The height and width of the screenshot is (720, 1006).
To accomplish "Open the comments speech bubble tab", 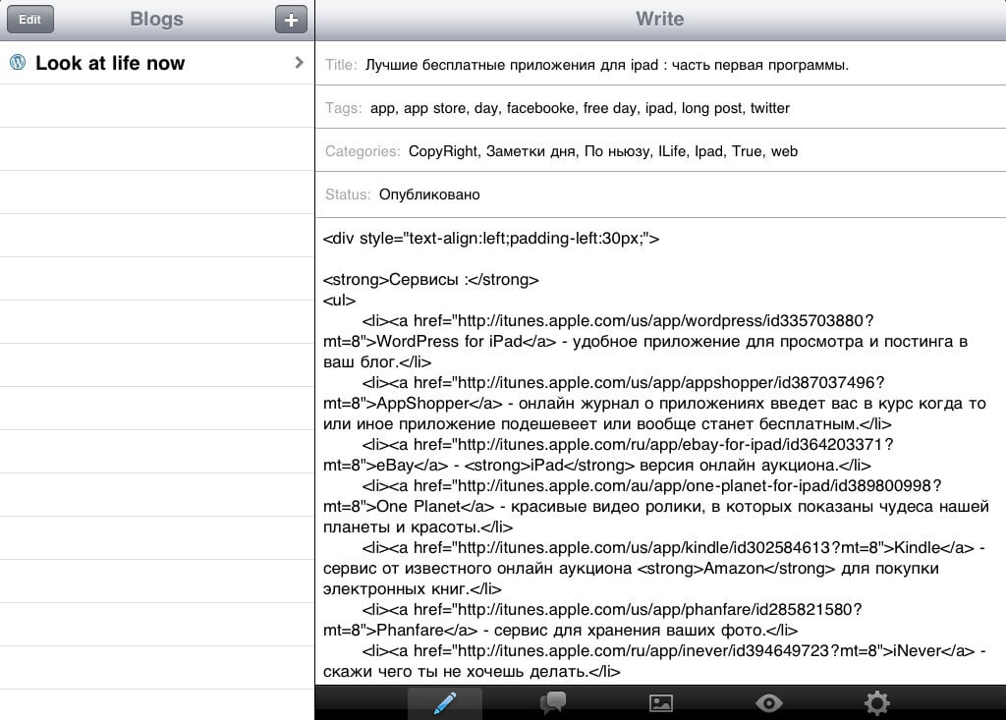I will [553, 703].
